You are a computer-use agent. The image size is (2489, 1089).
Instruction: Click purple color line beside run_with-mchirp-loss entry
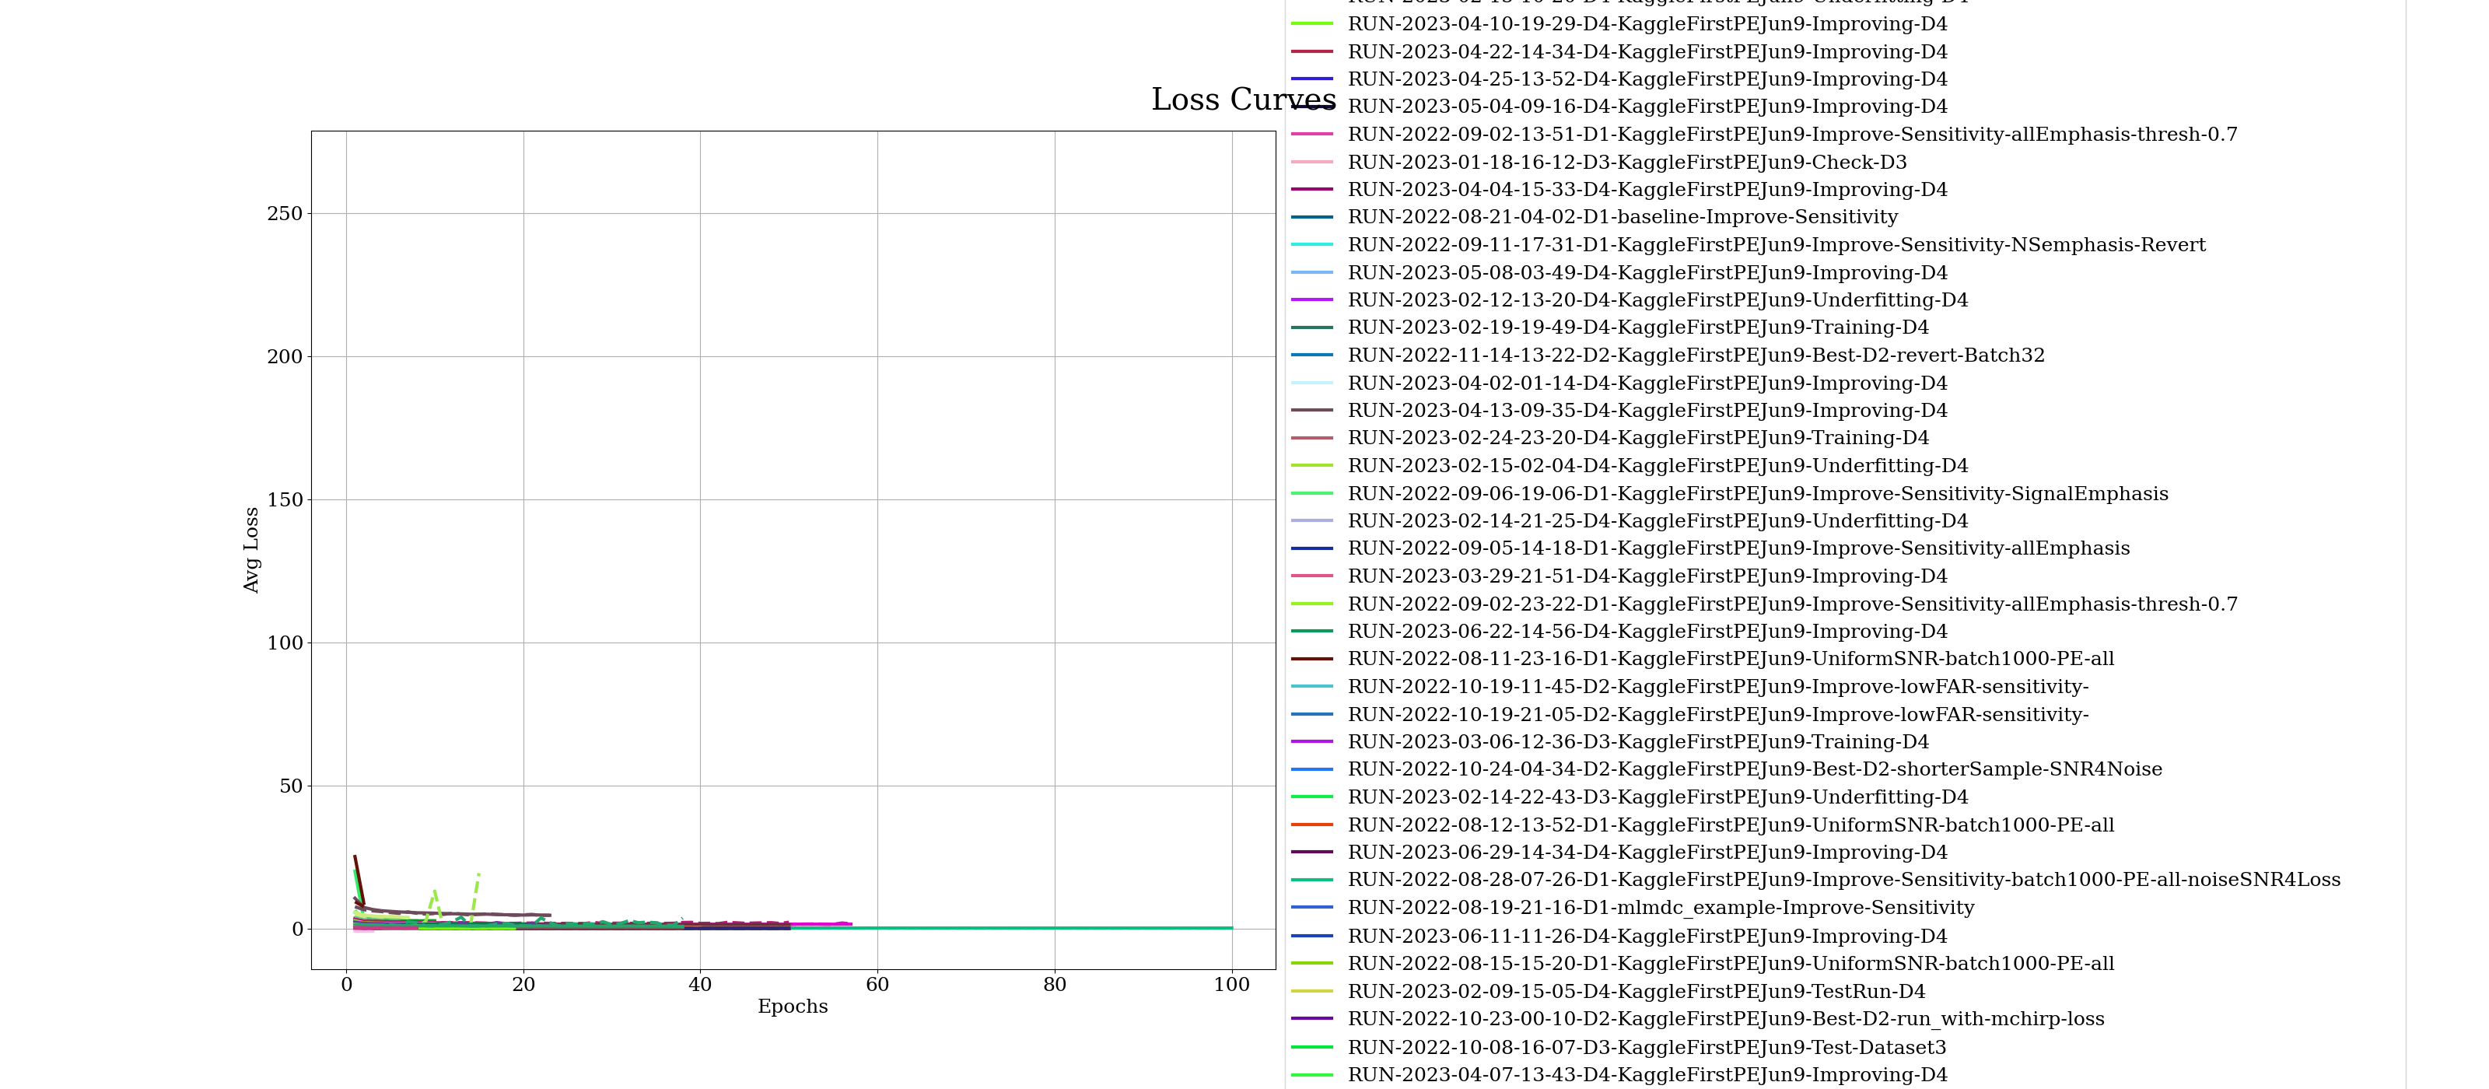click(1312, 1018)
